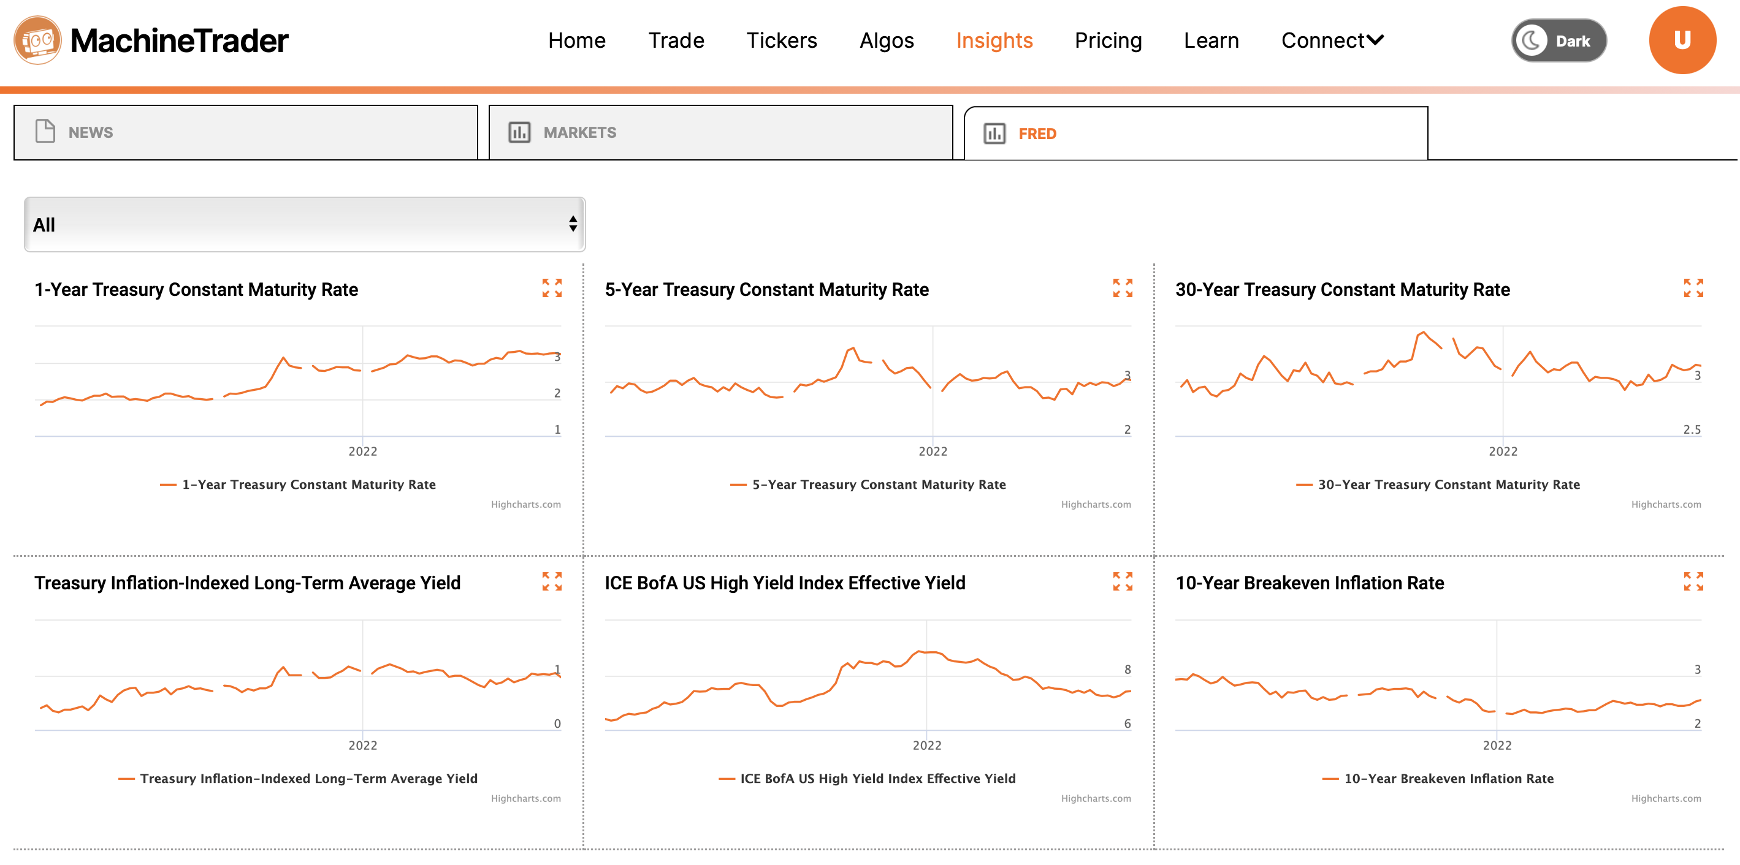The image size is (1740, 865).
Task: Expand Treasury Inflation-Indexed chart to fullscreen
Action: coord(552,581)
